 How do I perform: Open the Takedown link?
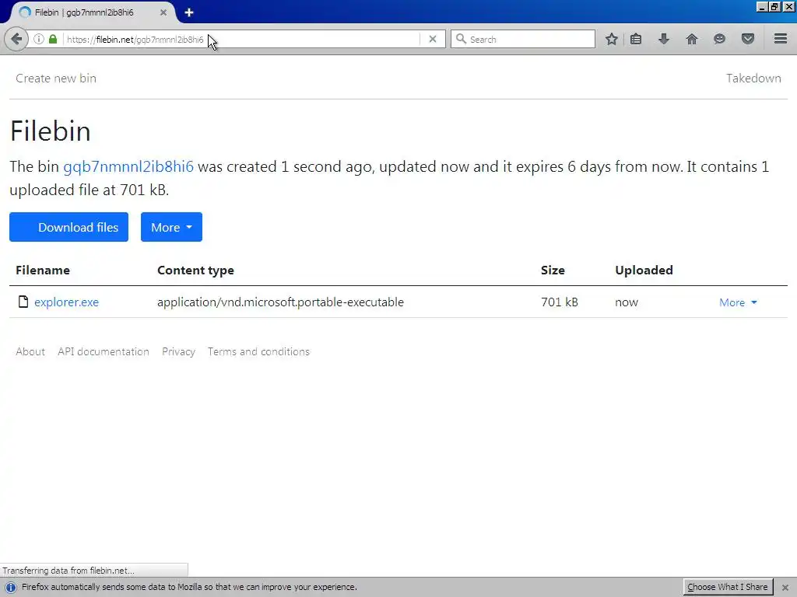[x=753, y=79]
